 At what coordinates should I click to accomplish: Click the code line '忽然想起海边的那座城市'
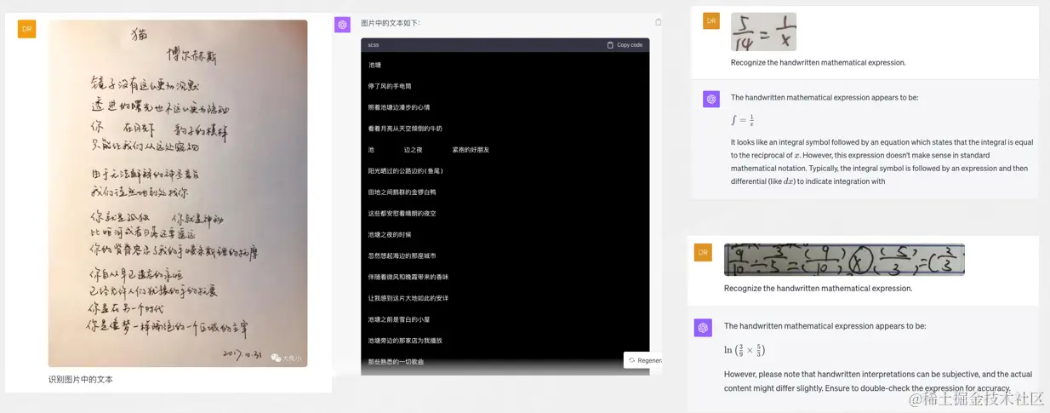(402, 255)
